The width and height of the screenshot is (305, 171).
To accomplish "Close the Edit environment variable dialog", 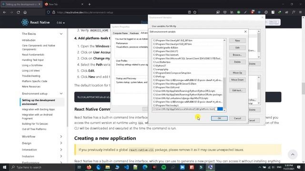I will pos(245,32).
